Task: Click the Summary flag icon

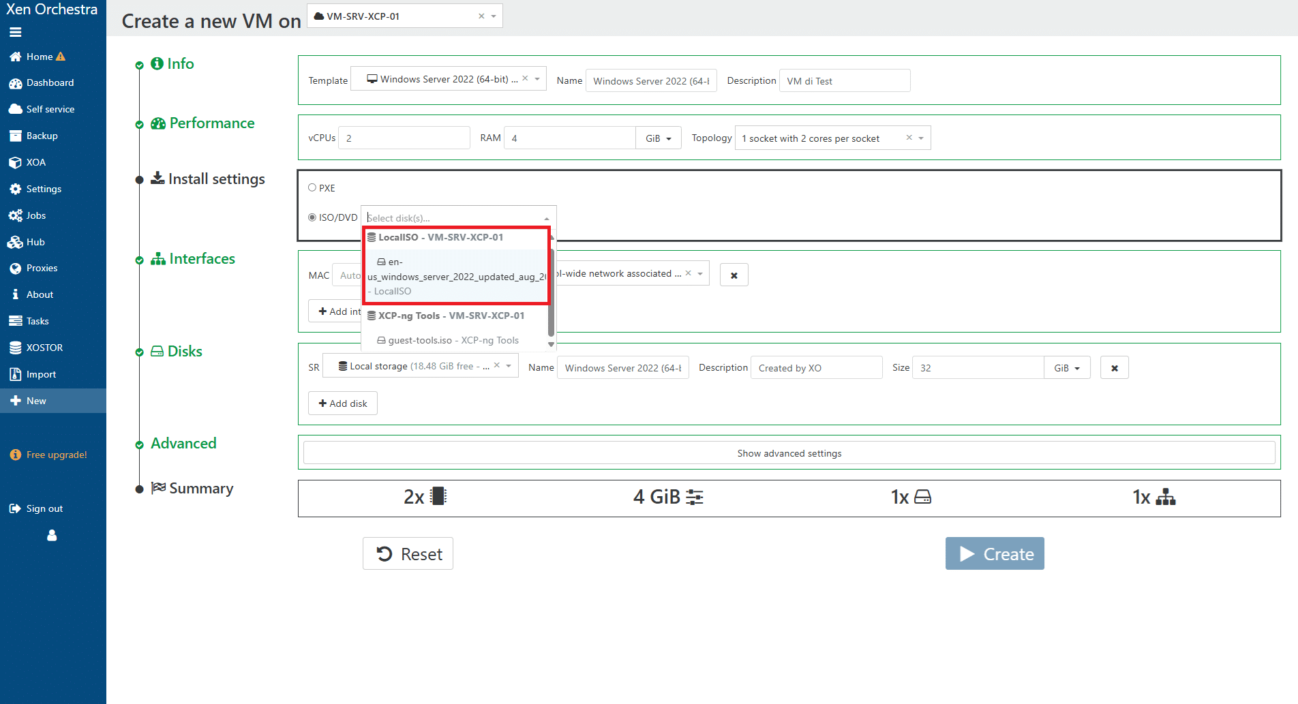Action: click(x=158, y=487)
